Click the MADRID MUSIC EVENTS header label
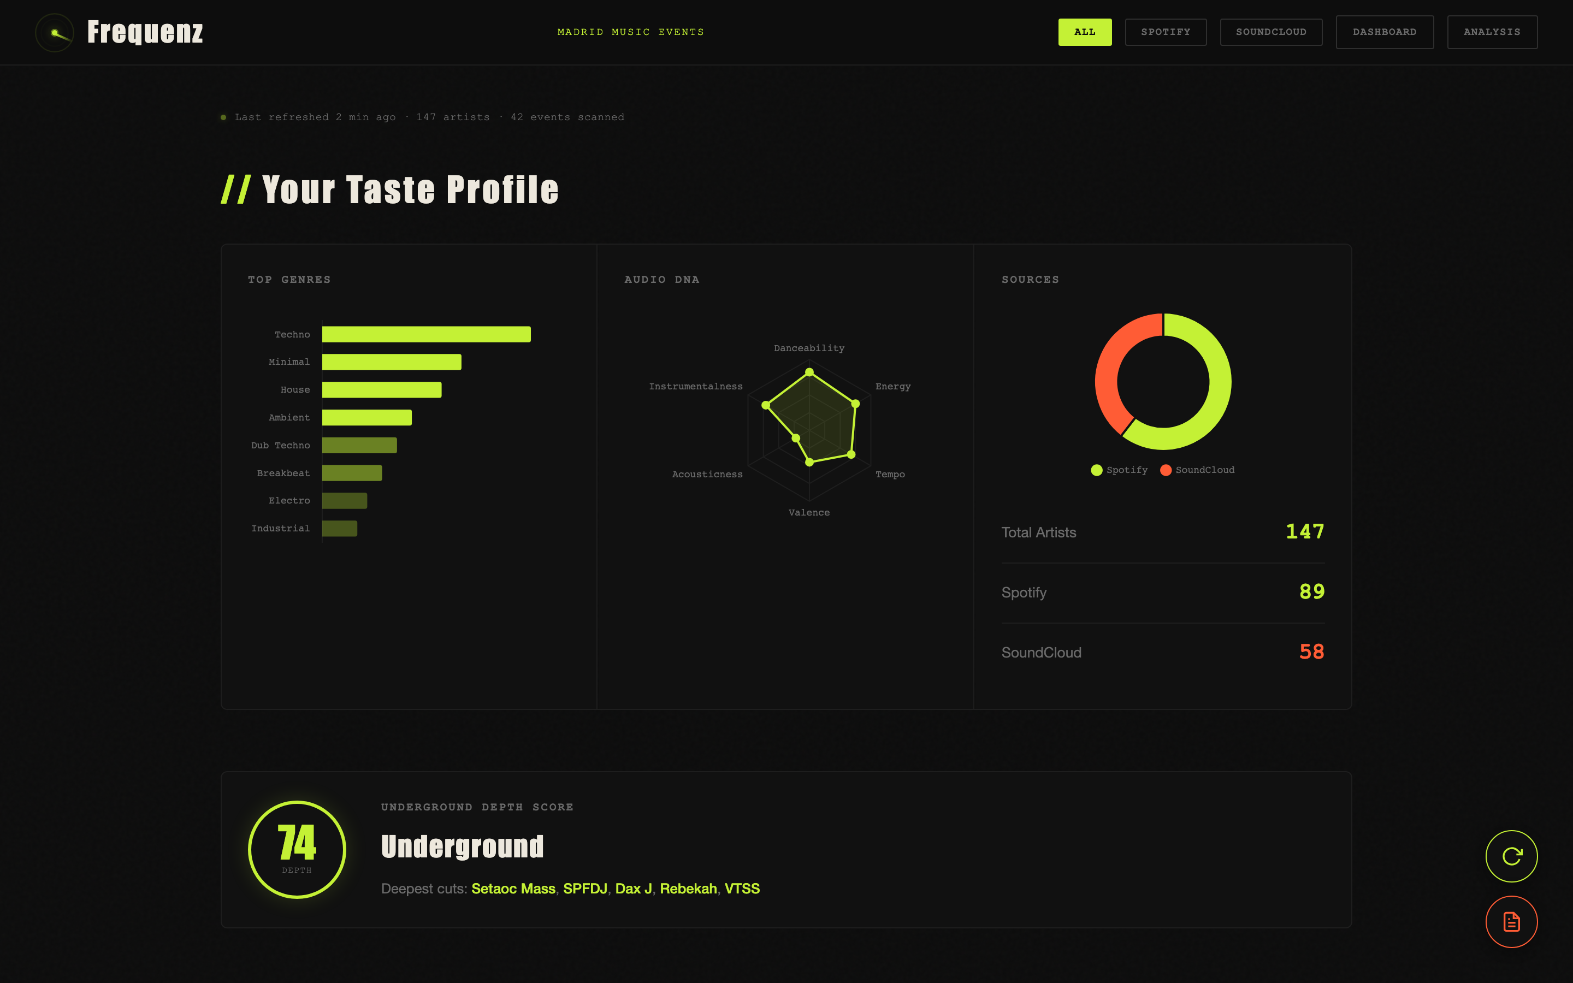 tap(630, 31)
